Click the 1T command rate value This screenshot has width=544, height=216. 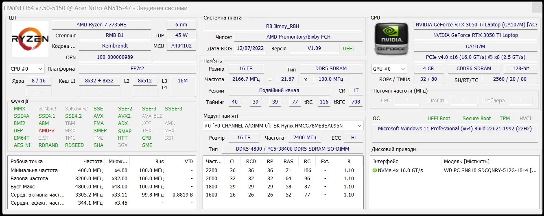pyautogui.click(x=356, y=91)
